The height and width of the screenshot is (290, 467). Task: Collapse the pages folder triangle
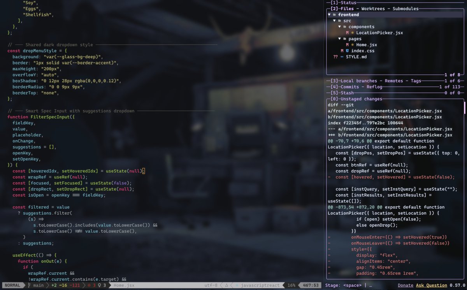click(x=340, y=39)
